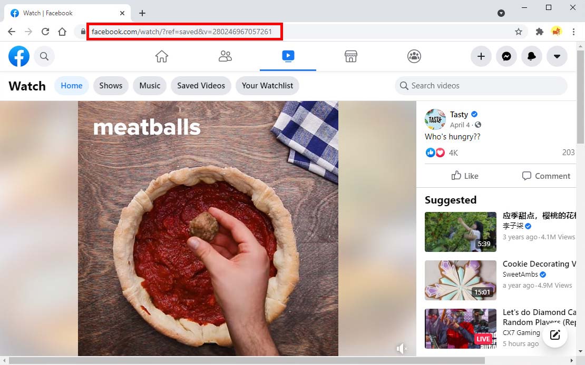The image size is (585, 365).
Task: Open the Saved Videos tab
Action: pyautogui.click(x=201, y=86)
